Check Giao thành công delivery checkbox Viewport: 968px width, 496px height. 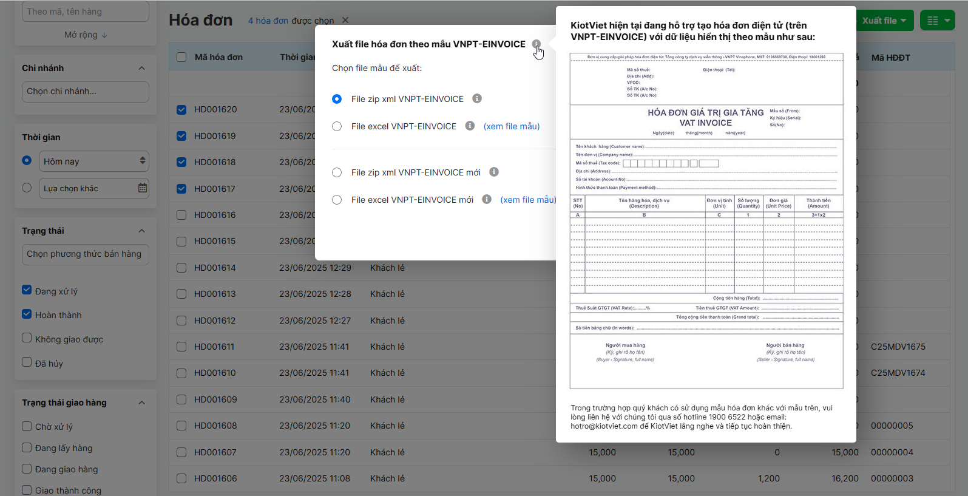(27, 490)
